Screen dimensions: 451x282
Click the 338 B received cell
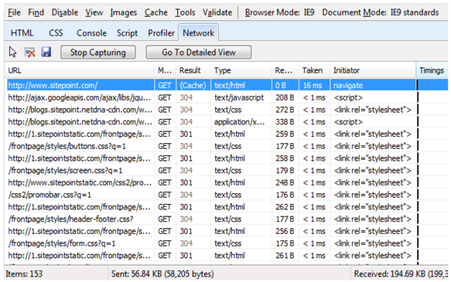[x=285, y=122]
